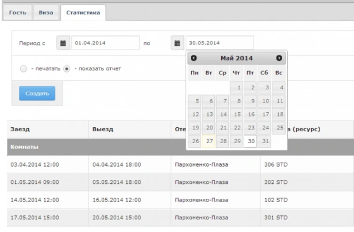The image size is (354, 232).
Task: Click calendar icon beside end date field
Action: [178, 42]
